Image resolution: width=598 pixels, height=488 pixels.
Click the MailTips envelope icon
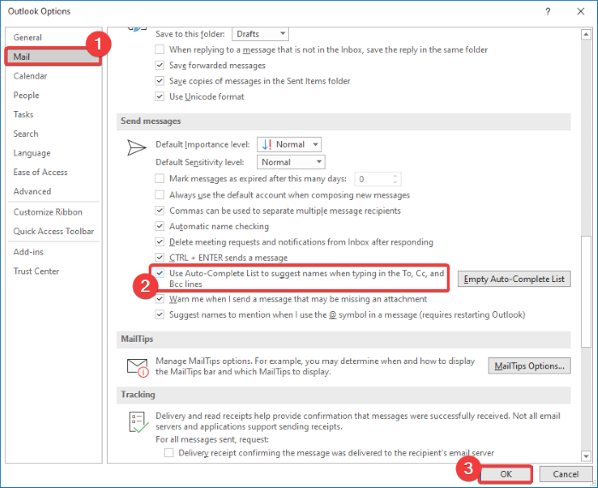[x=138, y=367]
